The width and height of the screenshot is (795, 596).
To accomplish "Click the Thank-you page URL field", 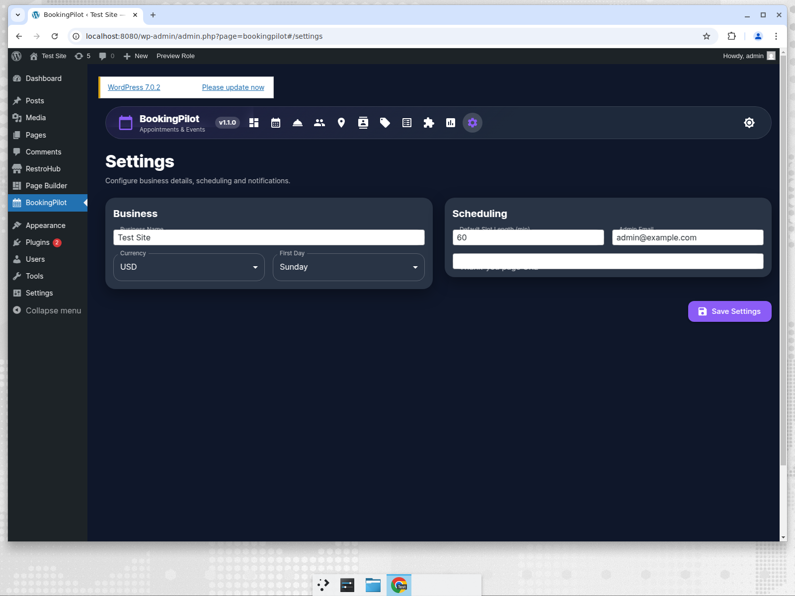I will coord(608,261).
